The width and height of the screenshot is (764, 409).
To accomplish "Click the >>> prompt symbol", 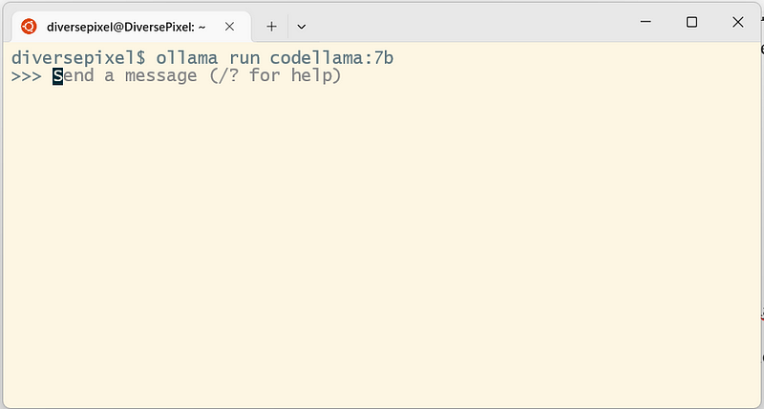I will pyautogui.click(x=27, y=76).
